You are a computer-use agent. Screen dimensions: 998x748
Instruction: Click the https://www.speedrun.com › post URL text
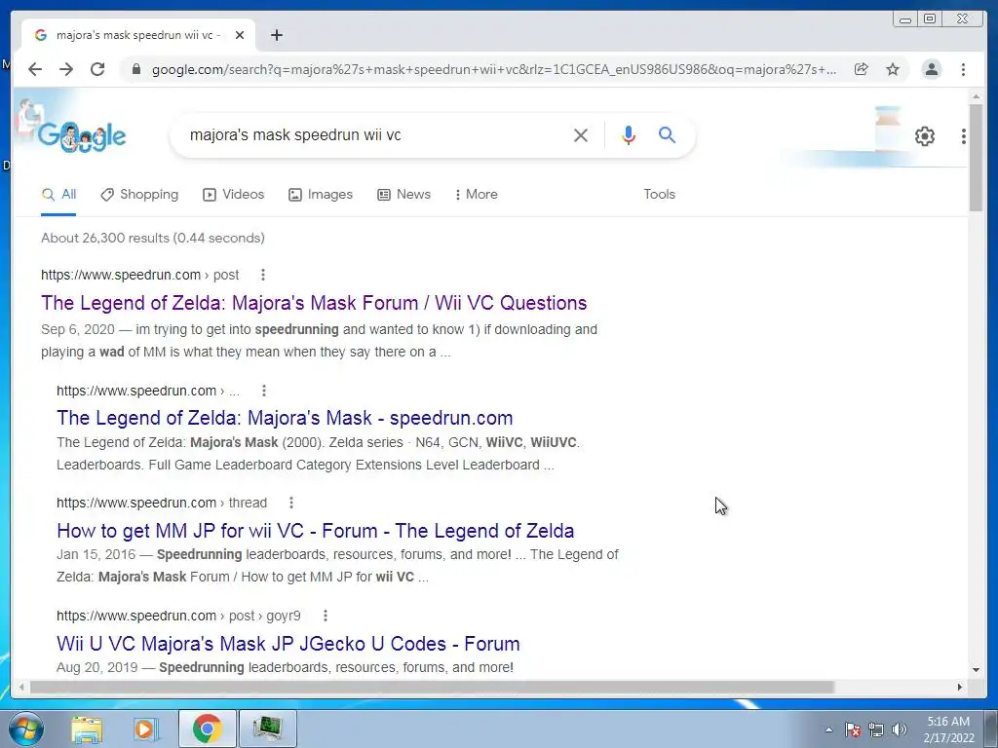(140, 275)
